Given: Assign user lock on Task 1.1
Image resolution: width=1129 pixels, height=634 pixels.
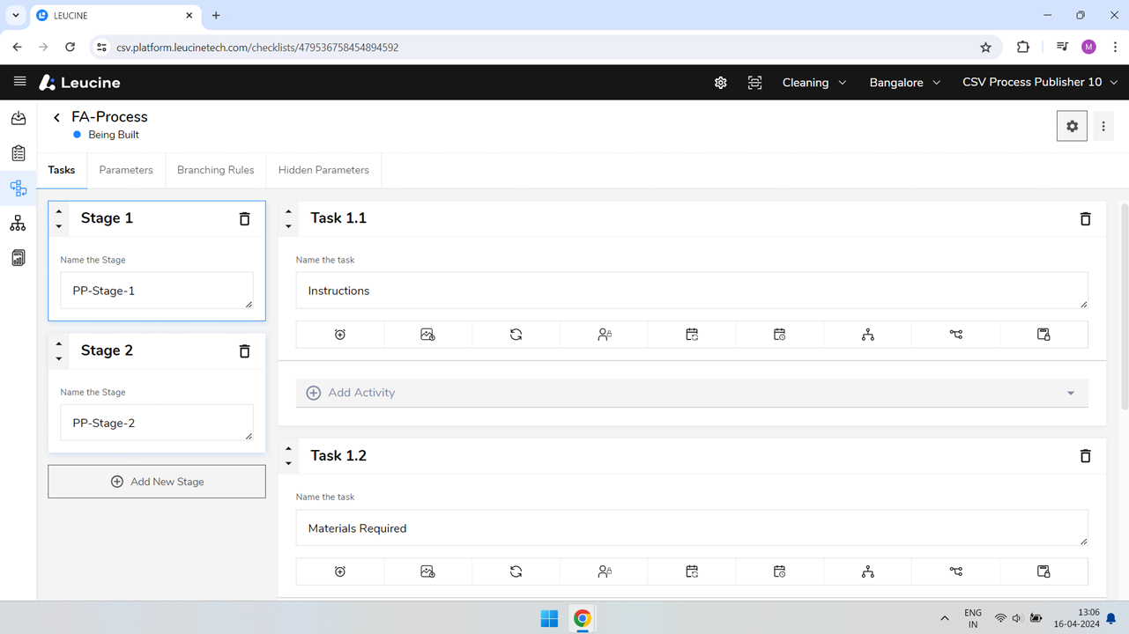Looking at the screenshot, I should point(605,335).
